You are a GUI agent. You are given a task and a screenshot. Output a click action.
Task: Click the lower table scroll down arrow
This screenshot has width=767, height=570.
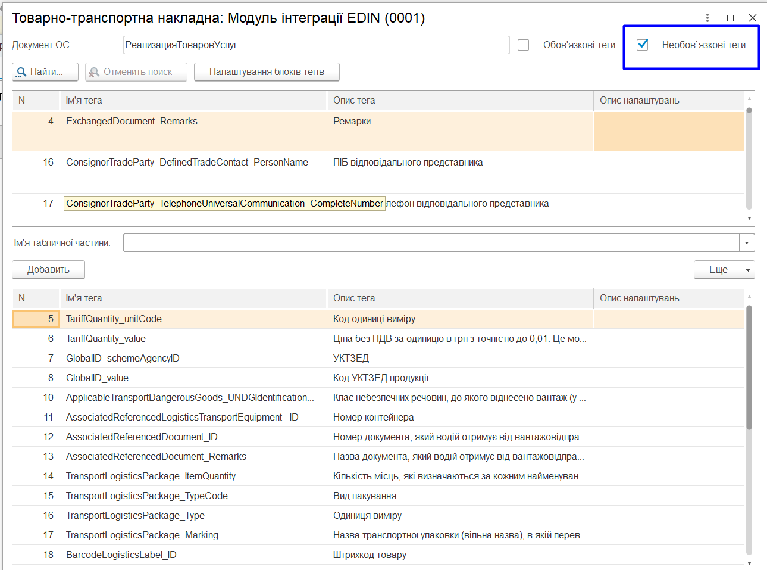(x=749, y=564)
